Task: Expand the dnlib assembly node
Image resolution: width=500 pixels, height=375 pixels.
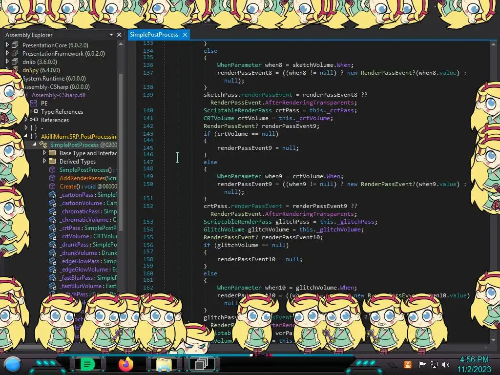Action: [7, 62]
